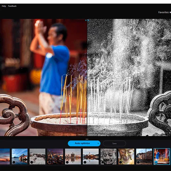Check the circle on the village houses thumbnail
Screen dimensions: 171x171
139,162
